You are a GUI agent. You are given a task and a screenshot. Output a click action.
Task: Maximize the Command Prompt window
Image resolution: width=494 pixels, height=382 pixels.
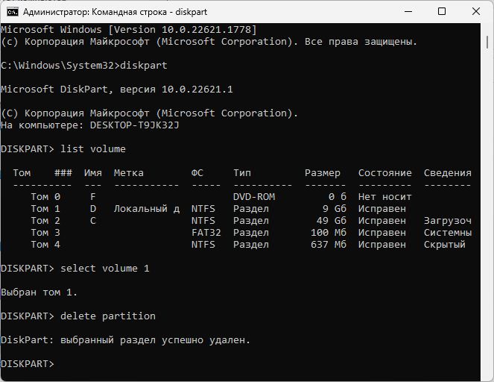[x=442, y=11]
